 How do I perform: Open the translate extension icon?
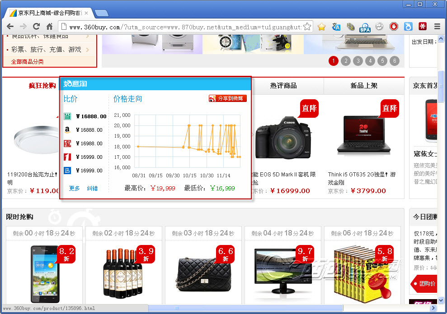tap(336, 27)
